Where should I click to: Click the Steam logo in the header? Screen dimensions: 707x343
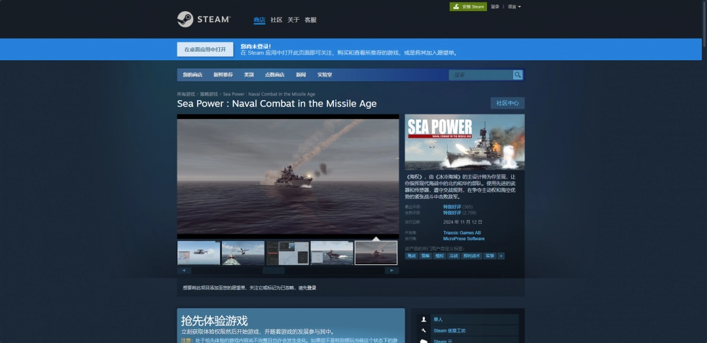tap(204, 20)
